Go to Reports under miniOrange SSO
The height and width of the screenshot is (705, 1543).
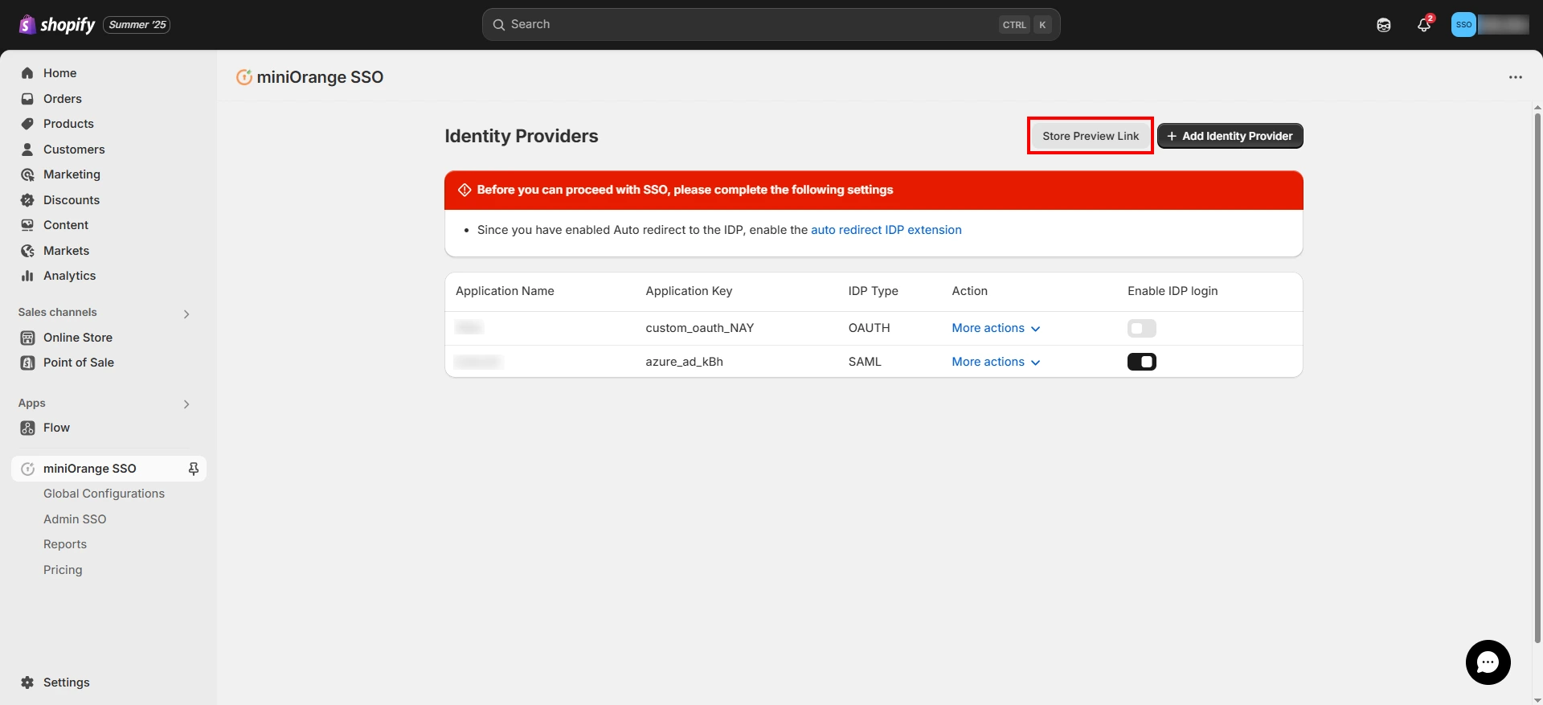tap(65, 544)
